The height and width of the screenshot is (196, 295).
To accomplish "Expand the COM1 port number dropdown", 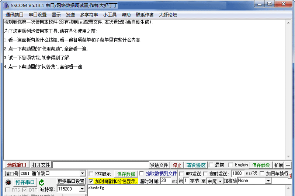I will pyautogui.click(x=82, y=174).
